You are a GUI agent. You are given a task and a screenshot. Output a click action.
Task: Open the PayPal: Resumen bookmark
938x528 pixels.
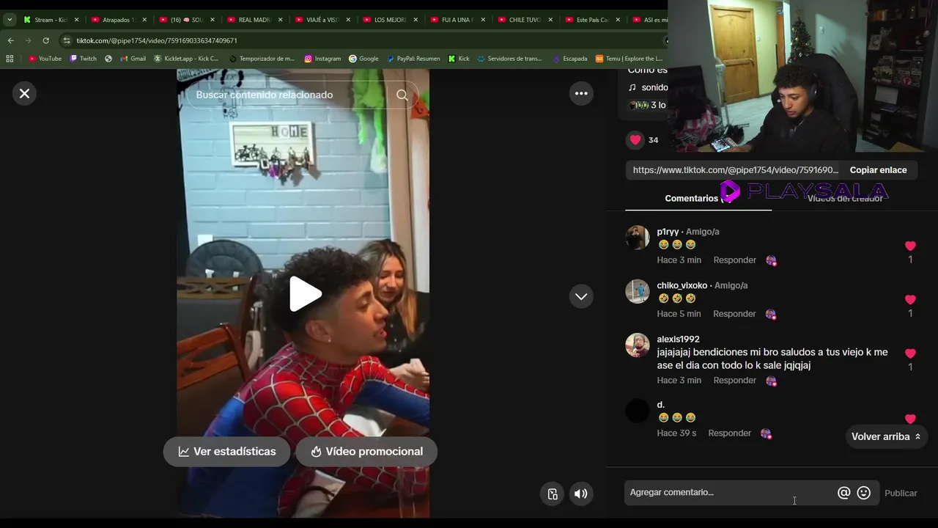click(413, 59)
